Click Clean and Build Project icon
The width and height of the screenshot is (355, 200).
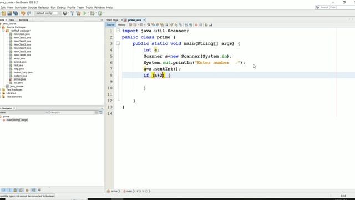tap(79, 13)
